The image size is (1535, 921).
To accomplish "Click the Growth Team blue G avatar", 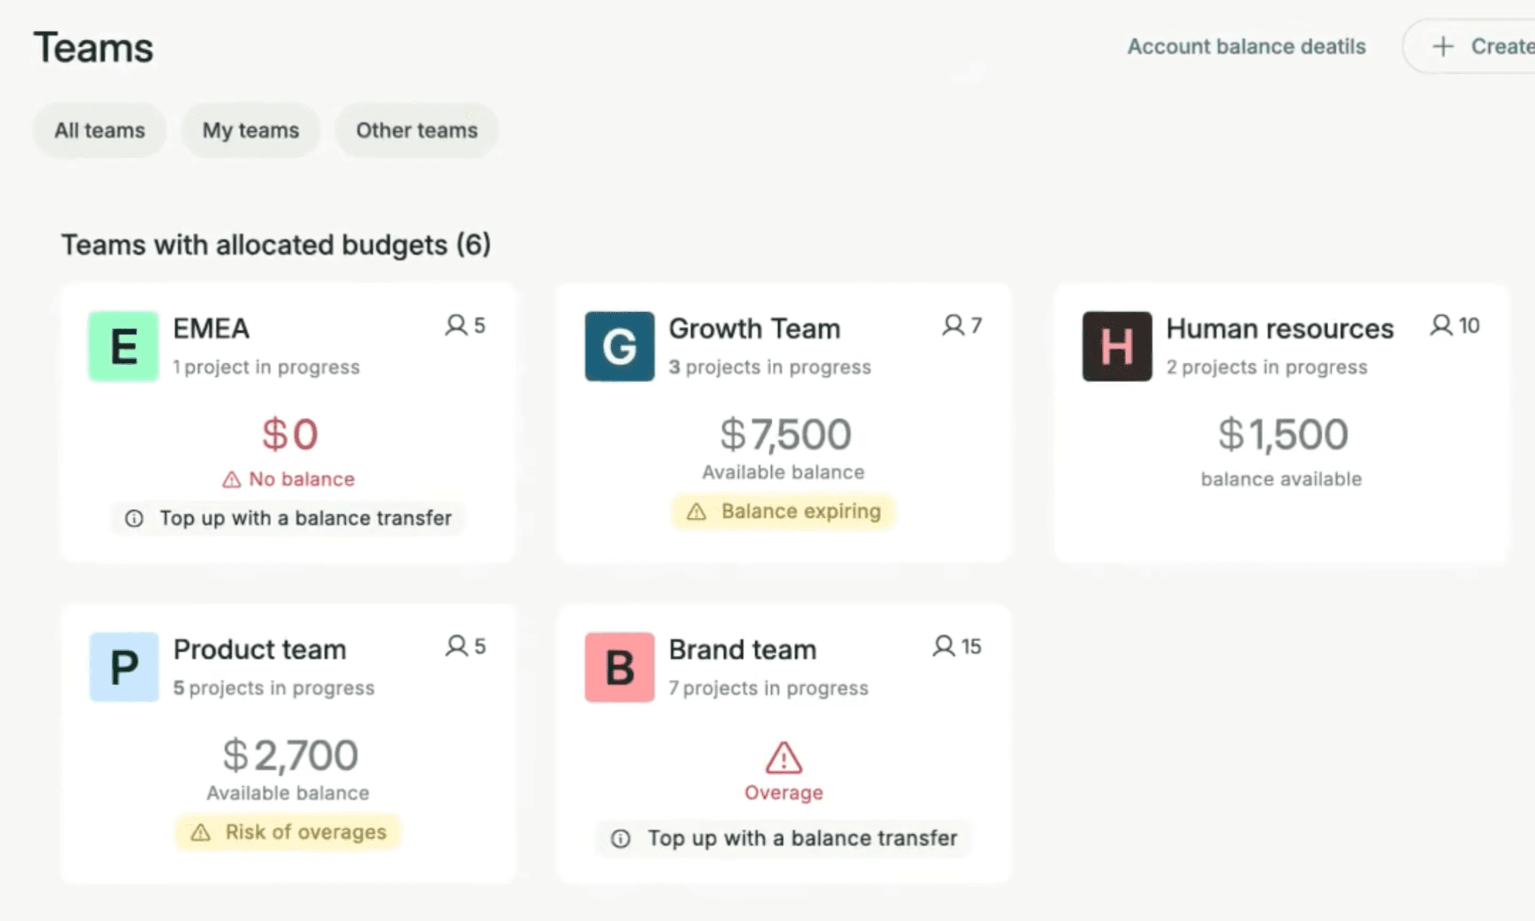I will pyautogui.click(x=619, y=346).
